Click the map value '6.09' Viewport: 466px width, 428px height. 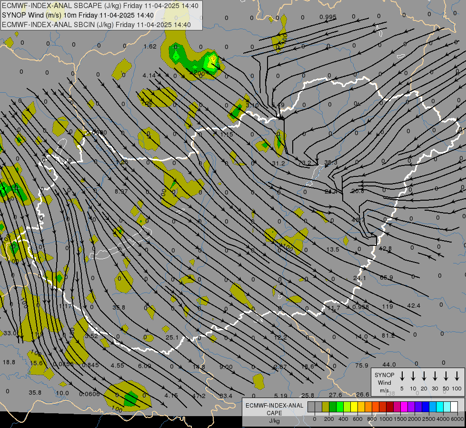144,366
